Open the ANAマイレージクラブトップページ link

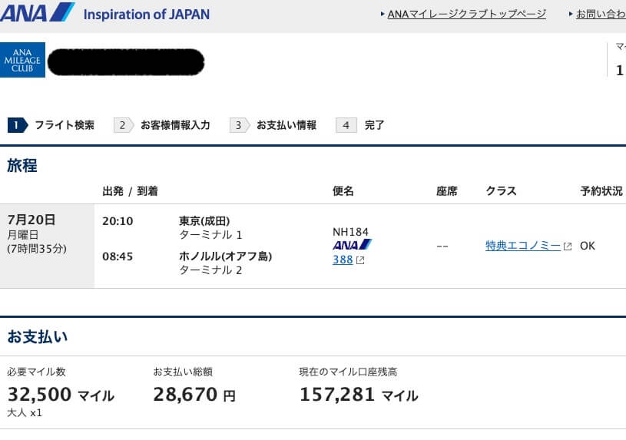pos(466,14)
